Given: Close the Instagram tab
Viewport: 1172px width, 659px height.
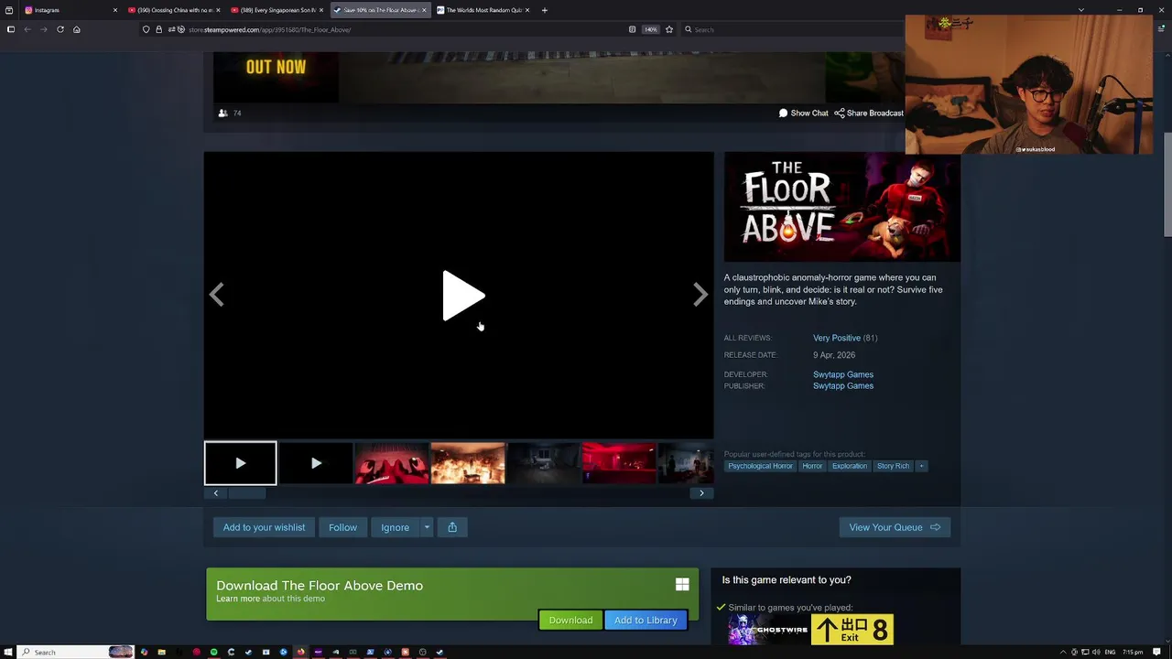Looking at the screenshot, I should [114, 10].
